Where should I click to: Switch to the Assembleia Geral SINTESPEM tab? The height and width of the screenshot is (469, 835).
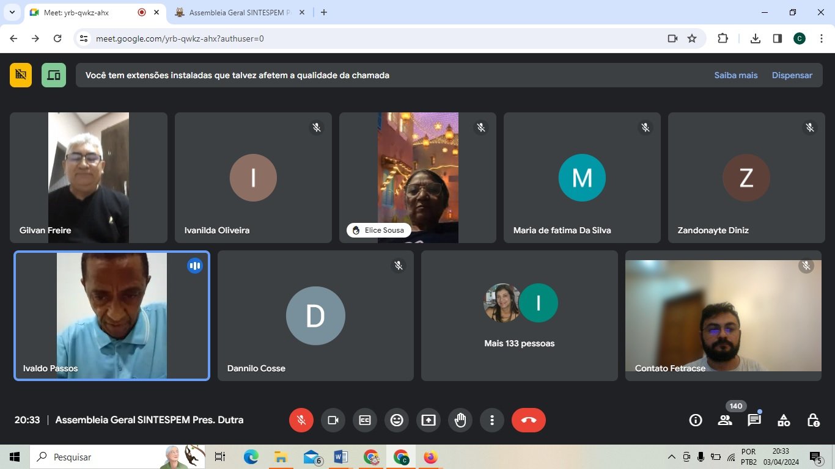pos(238,12)
